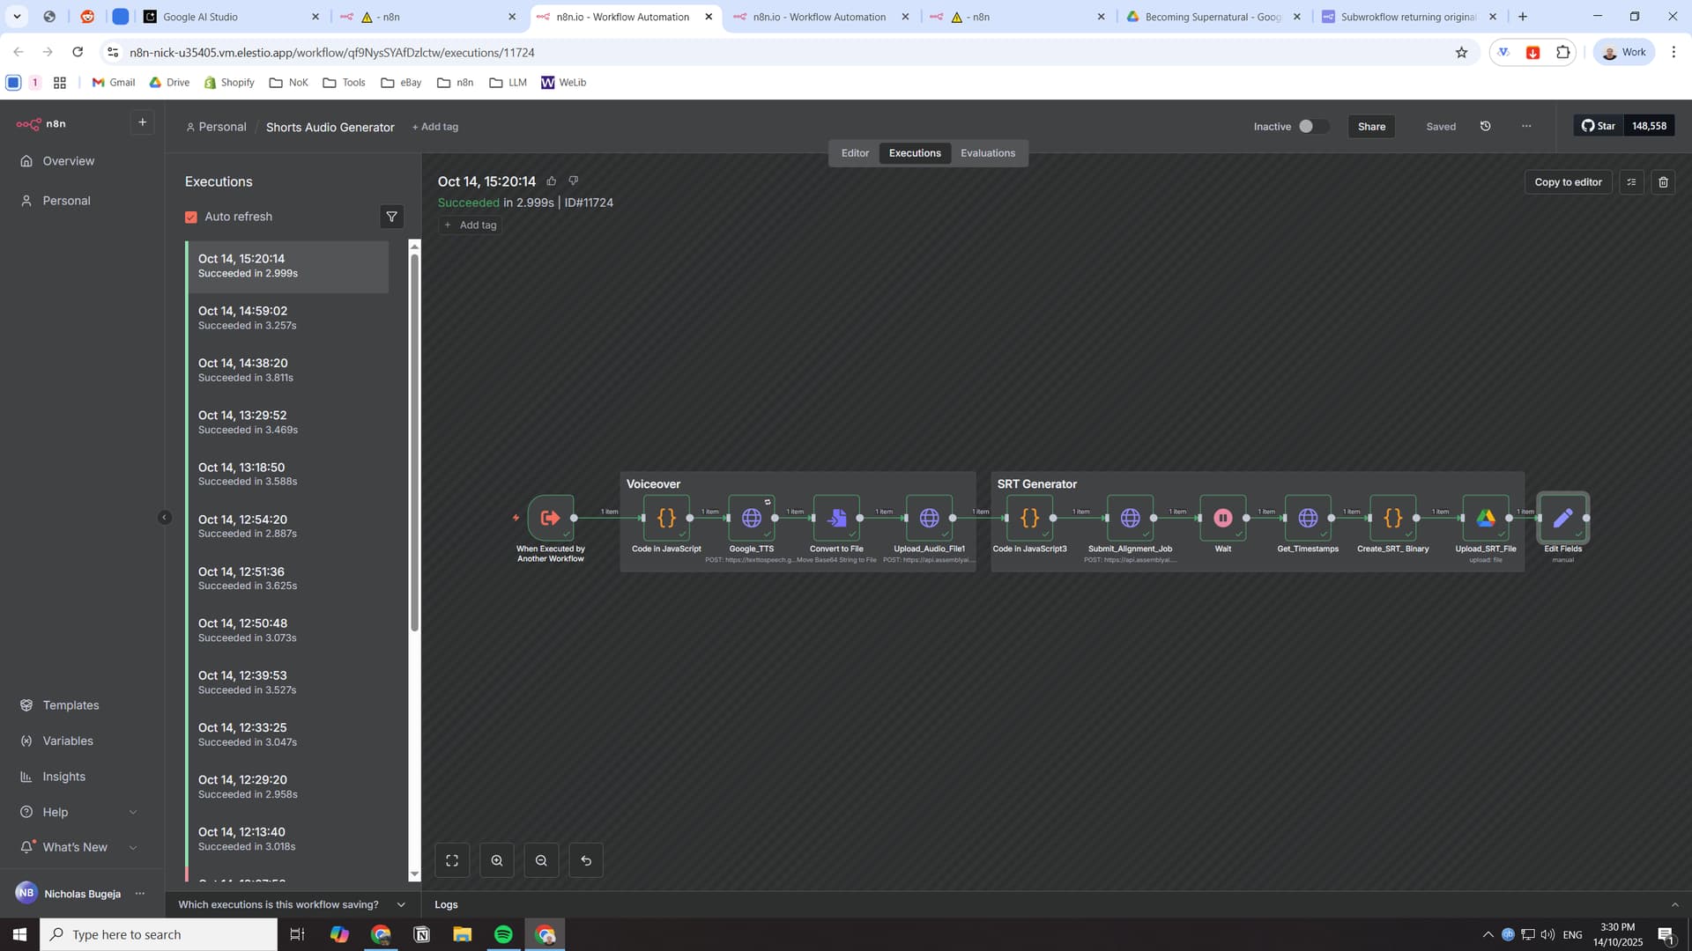Open the executions filter funnel icon
This screenshot has width=1692, height=951.
[391, 217]
